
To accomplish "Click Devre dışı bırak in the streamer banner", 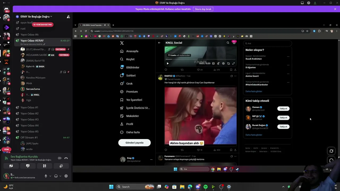I will click(203, 9).
